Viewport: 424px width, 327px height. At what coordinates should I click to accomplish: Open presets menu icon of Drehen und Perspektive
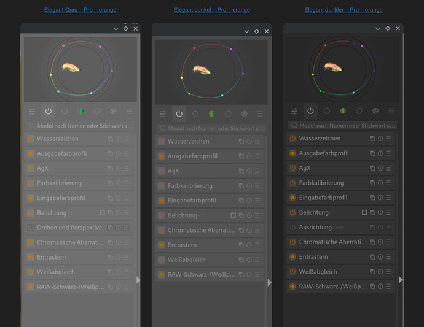coord(126,228)
